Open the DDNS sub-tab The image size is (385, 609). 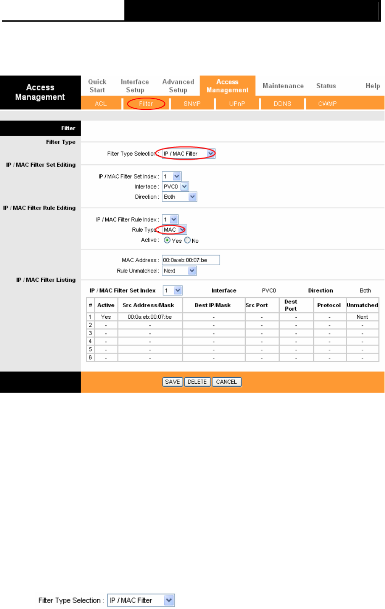pos(282,104)
